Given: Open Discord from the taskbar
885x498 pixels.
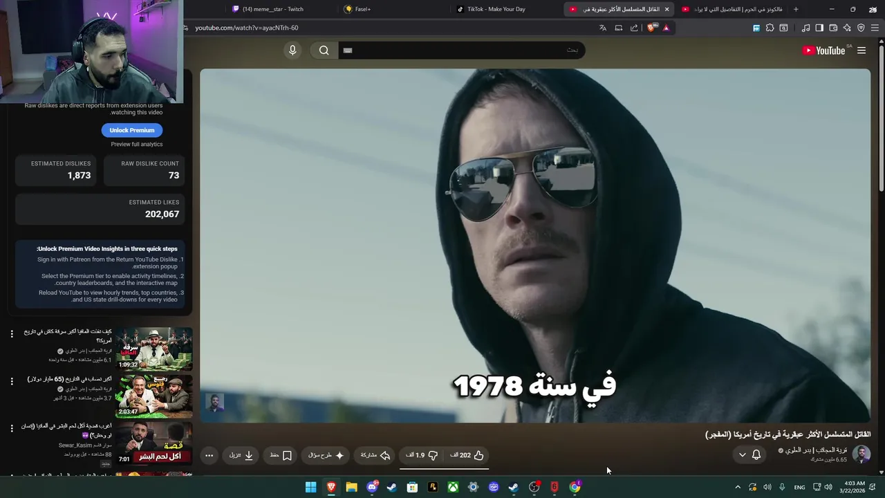Looking at the screenshot, I should 372,488.
